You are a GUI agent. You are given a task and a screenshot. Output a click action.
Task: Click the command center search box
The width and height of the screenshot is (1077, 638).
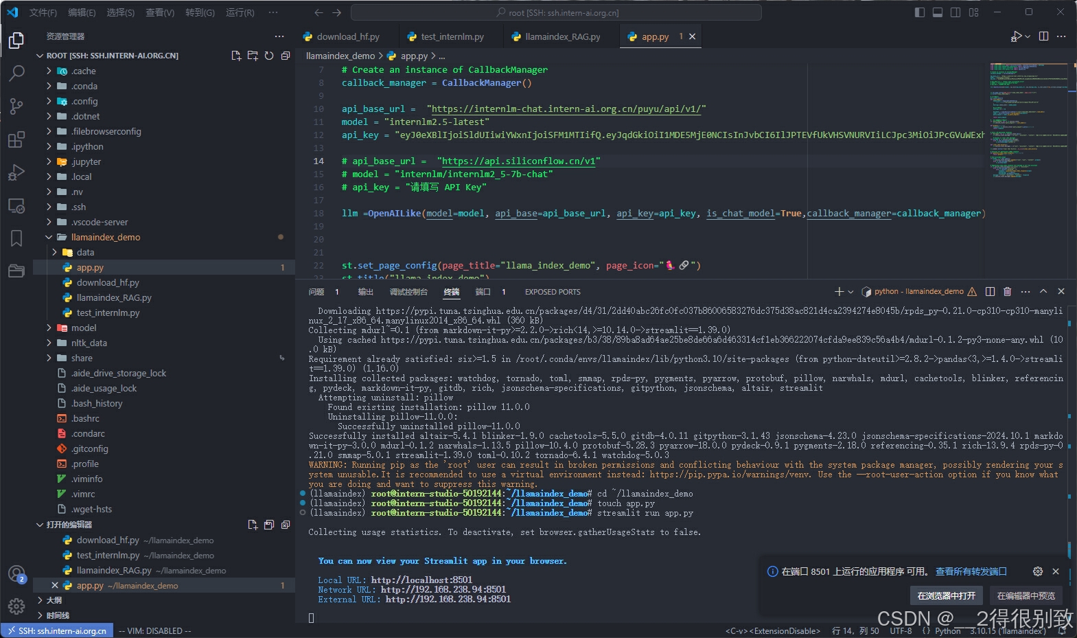pyautogui.click(x=556, y=12)
